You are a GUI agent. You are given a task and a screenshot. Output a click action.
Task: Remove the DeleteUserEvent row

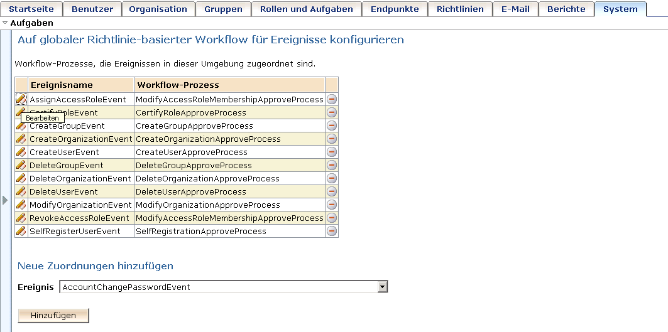pos(332,191)
